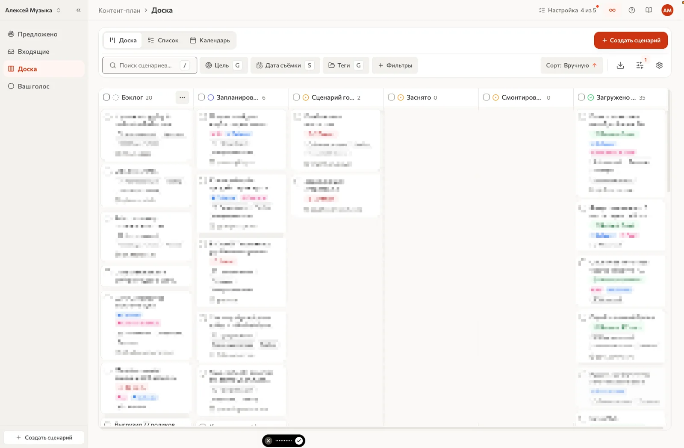
Task: Open Настройка 4 из 5 checklist
Action: 568,10
